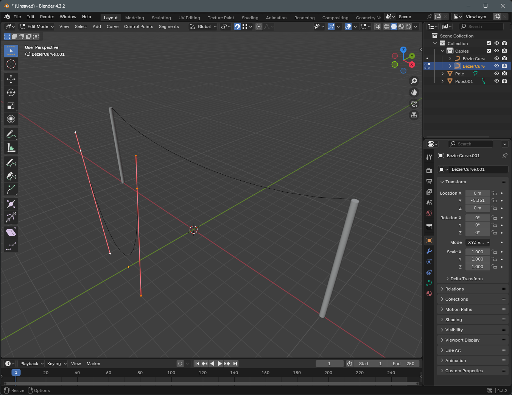Pick the Measure tool
This screenshot has width=512, height=395.
[x=11, y=148]
